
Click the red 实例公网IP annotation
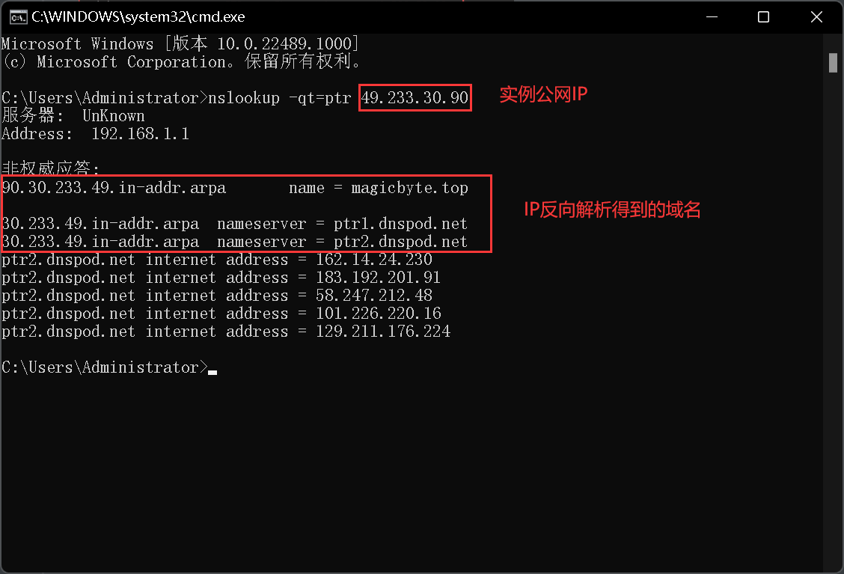(x=544, y=95)
